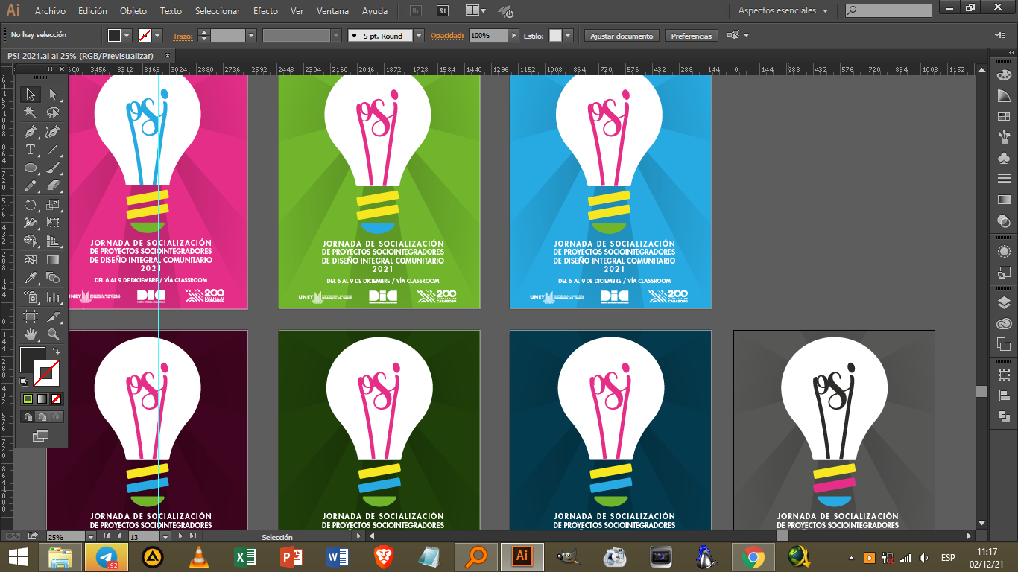Open the Creative Cloud Libraries panel
This screenshot has height=572, width=1018.
coord(1004,324)
